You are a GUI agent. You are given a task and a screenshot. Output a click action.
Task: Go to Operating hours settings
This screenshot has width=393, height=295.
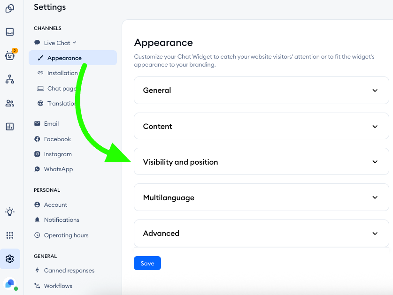66,235
